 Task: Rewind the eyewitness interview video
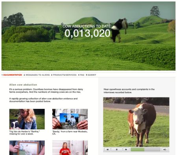(x=107, y=149)
